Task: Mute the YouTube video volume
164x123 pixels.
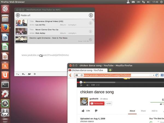Action: 88,85
